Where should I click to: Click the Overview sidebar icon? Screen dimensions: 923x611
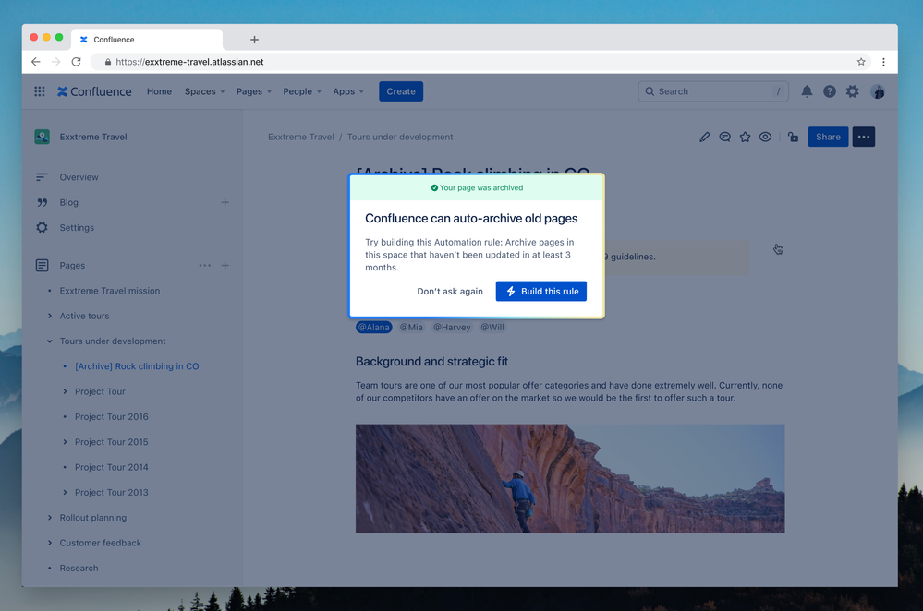(42, 177)
